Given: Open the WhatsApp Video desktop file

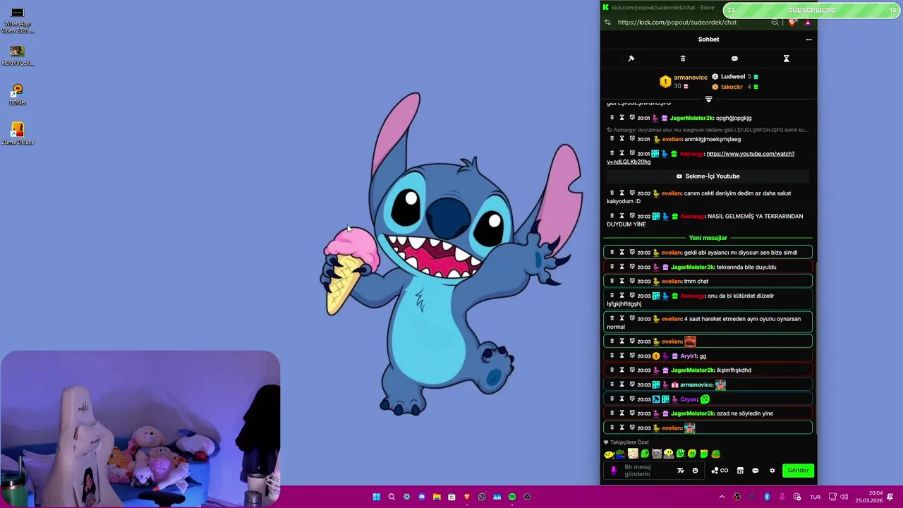Looking at the screenshot, I should click(x=18, y=21).
